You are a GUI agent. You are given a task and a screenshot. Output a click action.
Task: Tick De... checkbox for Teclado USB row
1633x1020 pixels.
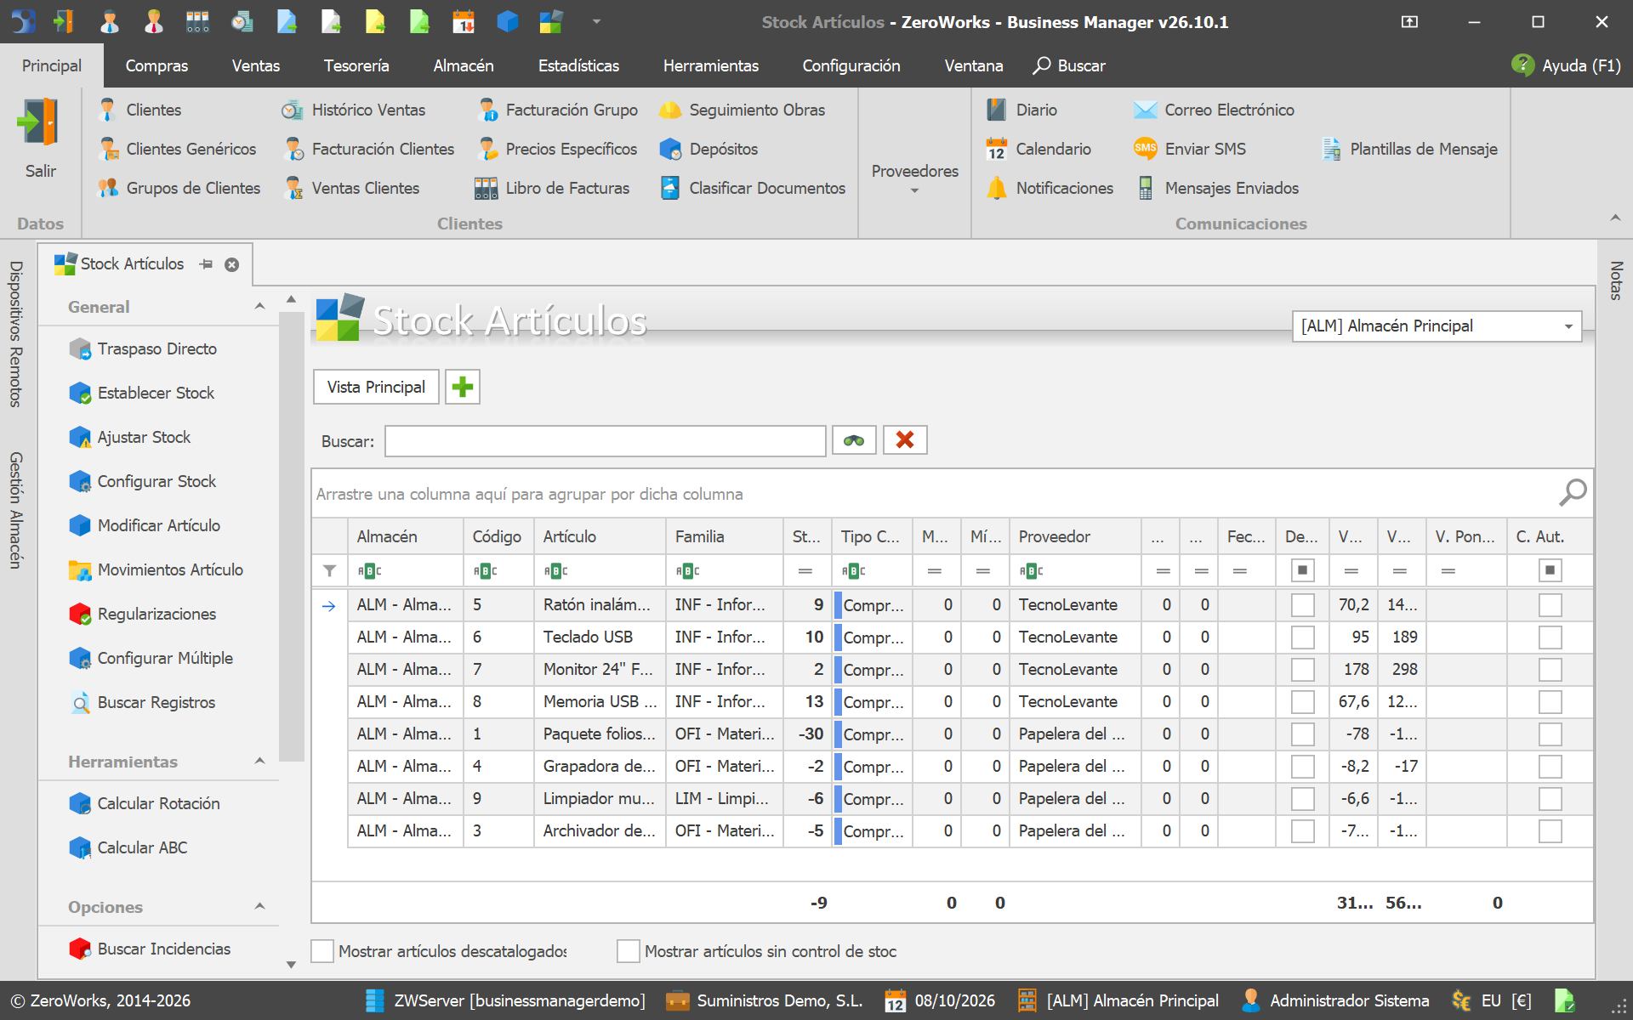pos(1302,637)
